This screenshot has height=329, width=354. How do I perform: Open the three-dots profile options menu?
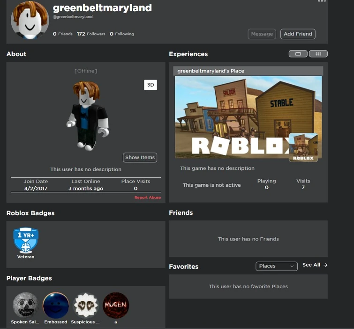[x=322, y=1]
